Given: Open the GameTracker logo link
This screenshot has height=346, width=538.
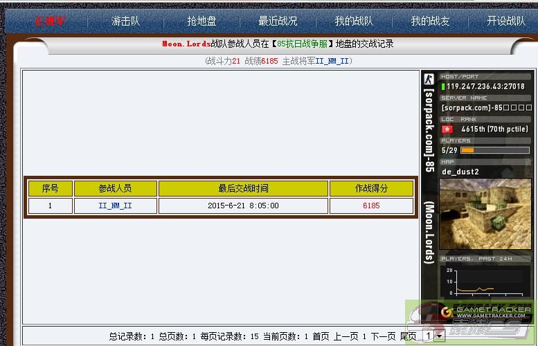Looking at the screenshot, I should 486,311.
